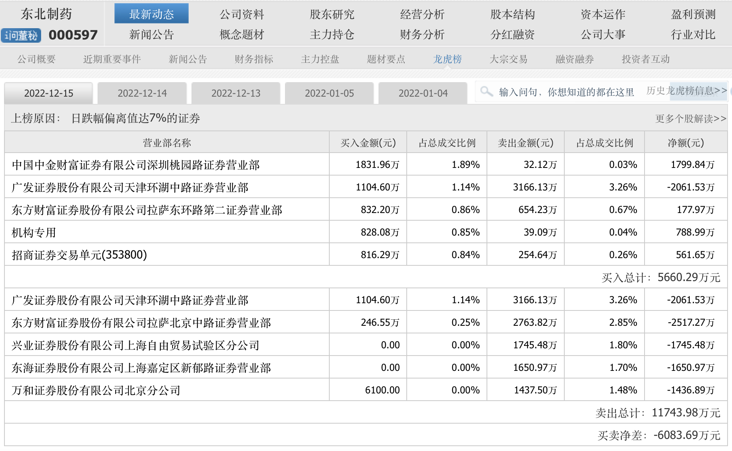Type in the 输入问句 search field
The image size is (732, 451).
click(566, 92)
